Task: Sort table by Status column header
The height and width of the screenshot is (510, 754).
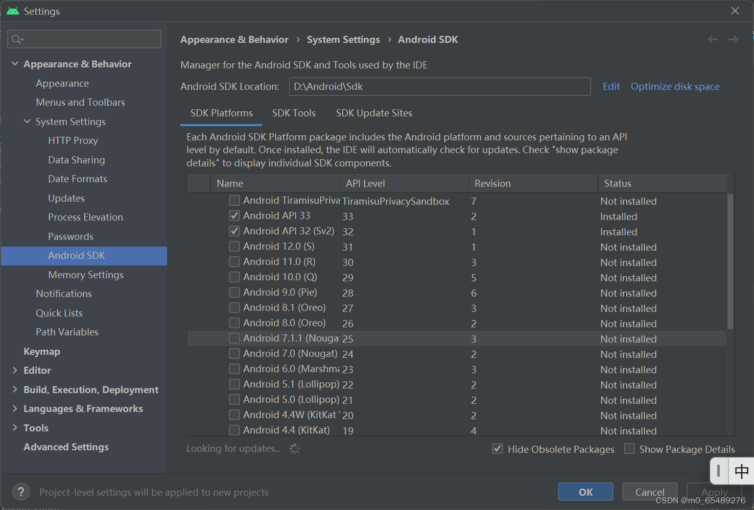Action: point(663,183)
